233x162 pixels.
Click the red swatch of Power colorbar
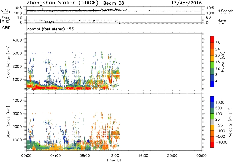click(x=212, y=39)
